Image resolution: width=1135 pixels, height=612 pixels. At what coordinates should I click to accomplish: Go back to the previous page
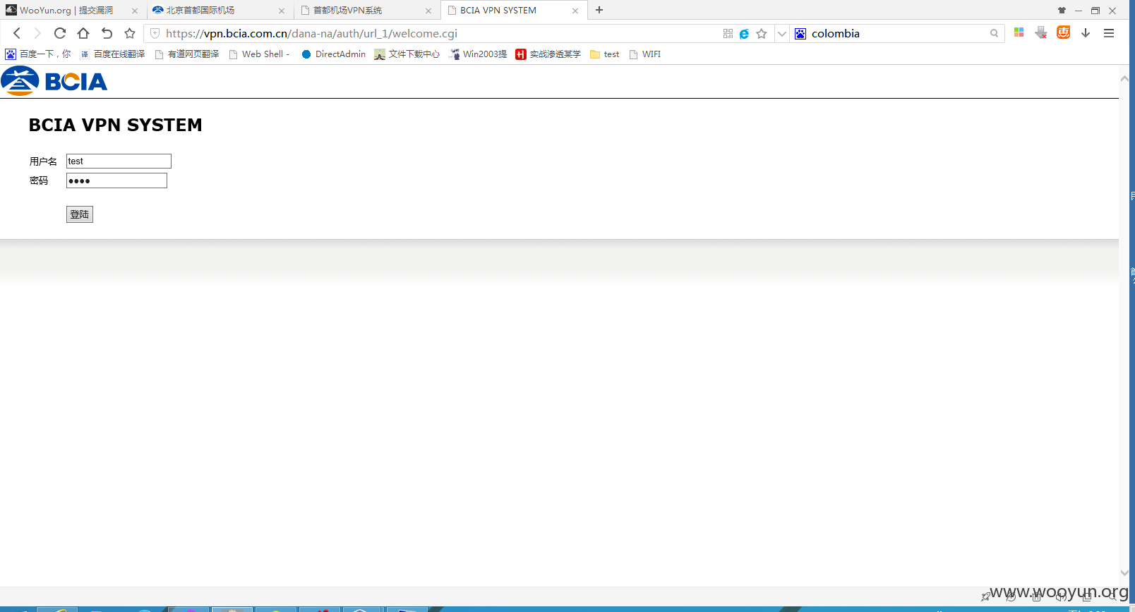coord(17,33)
